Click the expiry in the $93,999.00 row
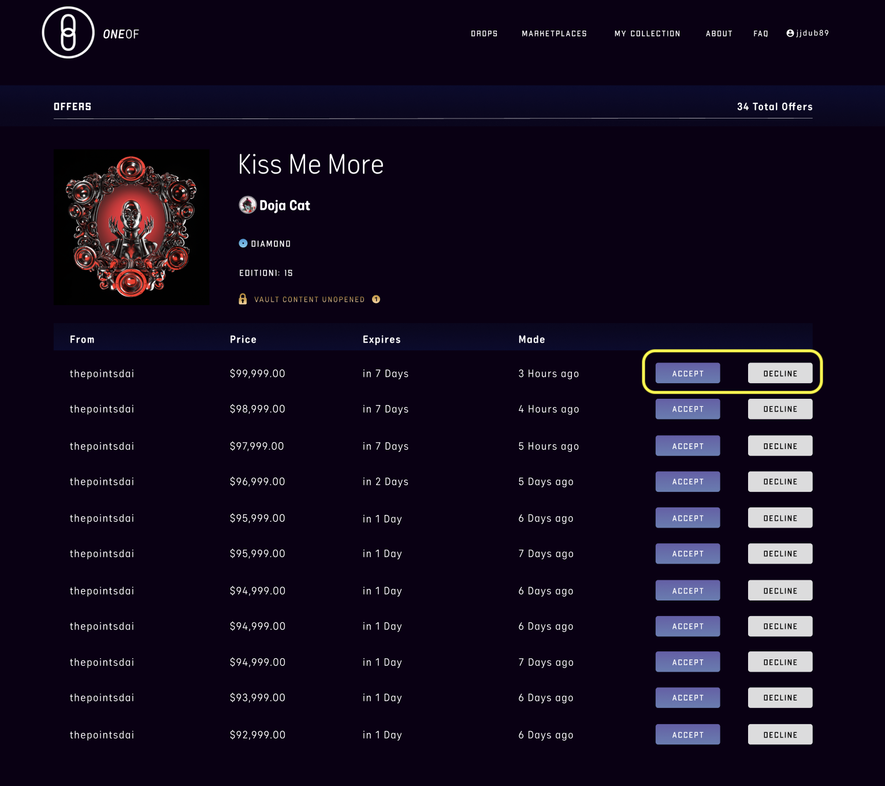Viewport: 885px width, 786px height. [382, 698]
